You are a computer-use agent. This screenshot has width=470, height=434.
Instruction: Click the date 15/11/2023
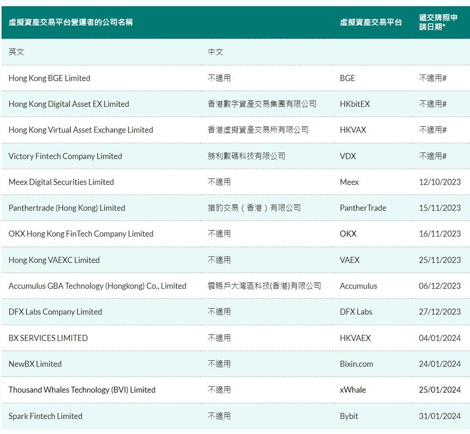(x=440, y=208)
